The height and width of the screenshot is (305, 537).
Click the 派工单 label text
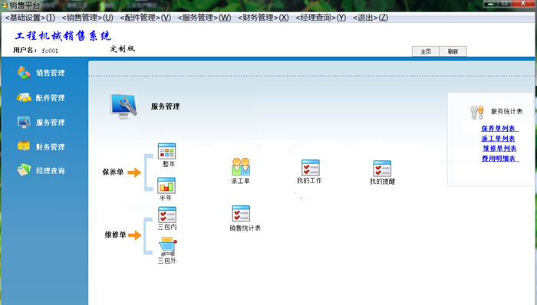click(240, 181)
